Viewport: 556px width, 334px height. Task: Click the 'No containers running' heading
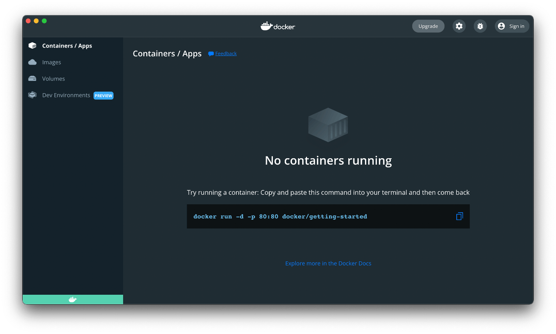coord(328,160)
